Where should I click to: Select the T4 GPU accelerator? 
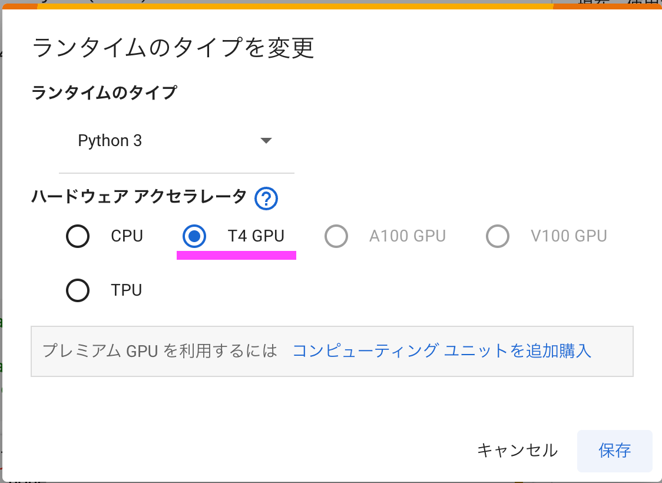tap(194, 236)
